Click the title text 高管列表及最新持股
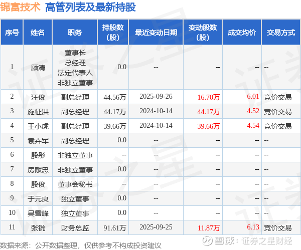Image resolution: width=301 pixels, height=250 pixels. click(90, 8)
